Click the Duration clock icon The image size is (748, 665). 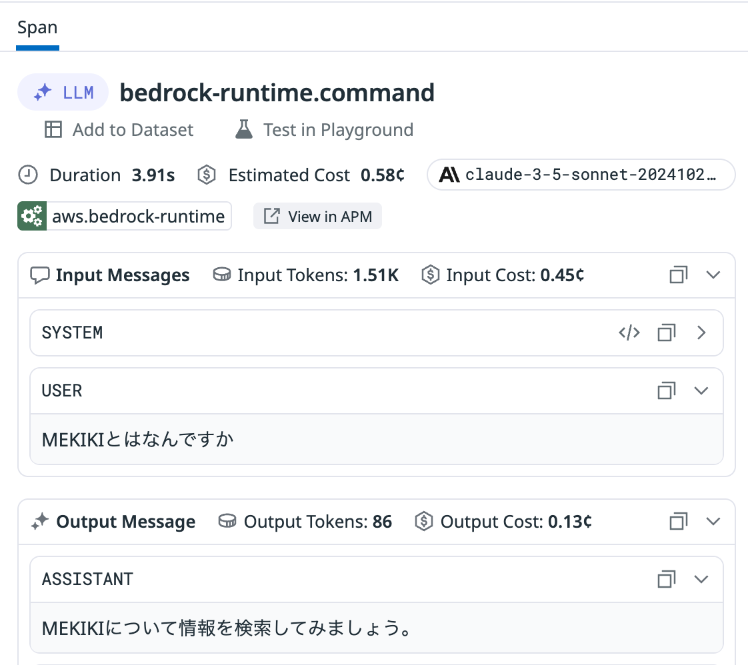coord(28,175)
